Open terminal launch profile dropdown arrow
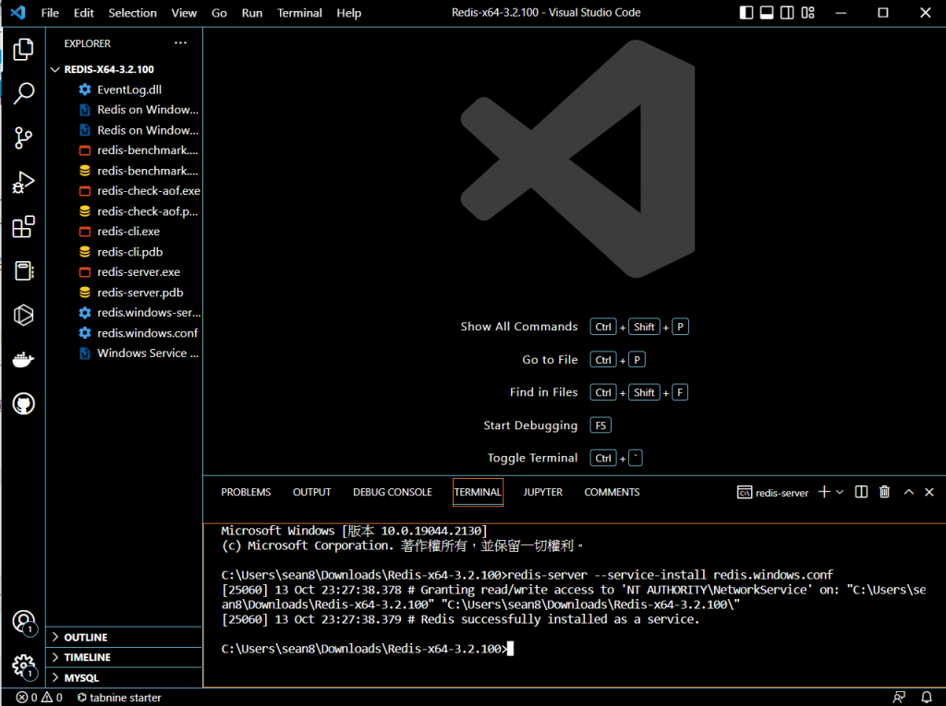Screen dimensions: 946x706 [x=839, y=492]
